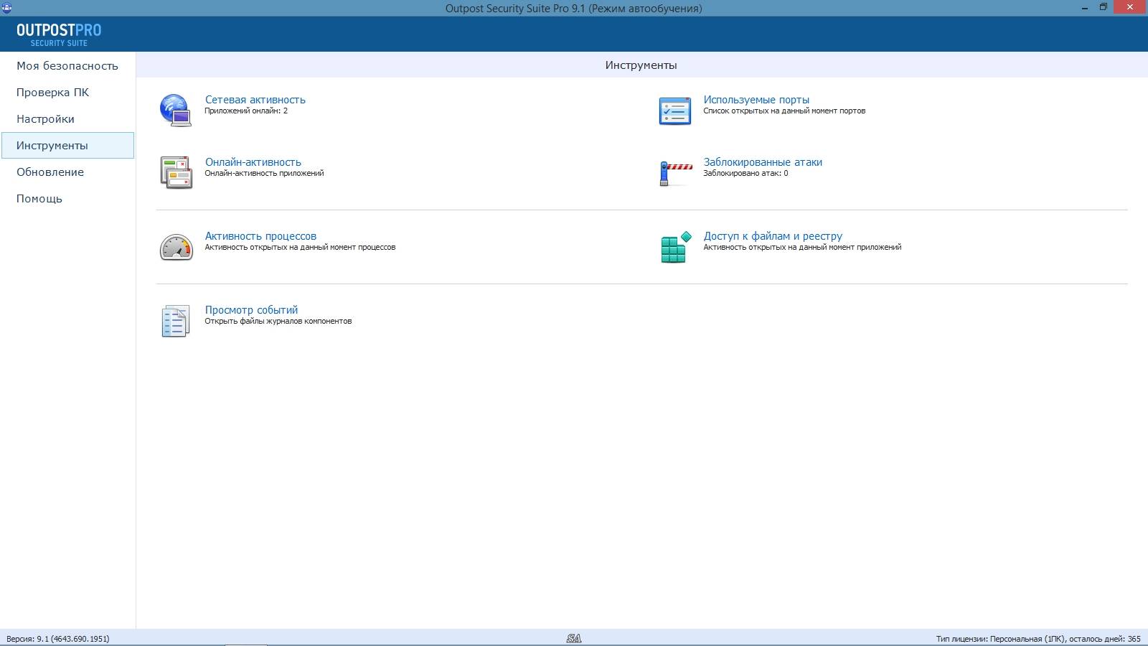1148x646 pixels.
Task: Open the Просмотр событий link
Action: click(x=251, y=310)
